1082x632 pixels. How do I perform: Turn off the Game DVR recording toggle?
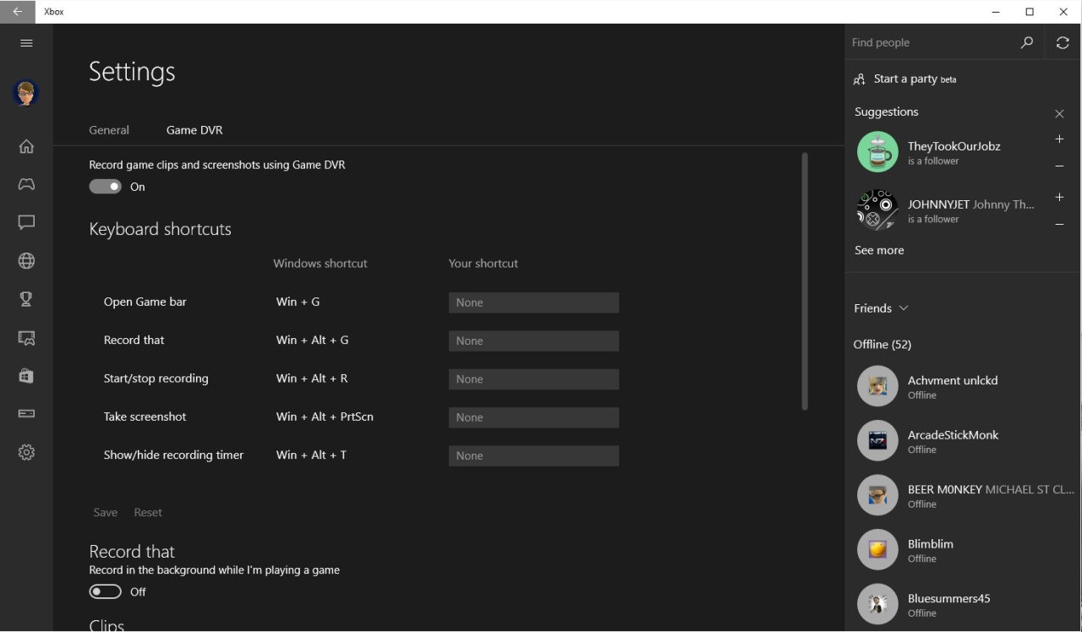(106, 187)
